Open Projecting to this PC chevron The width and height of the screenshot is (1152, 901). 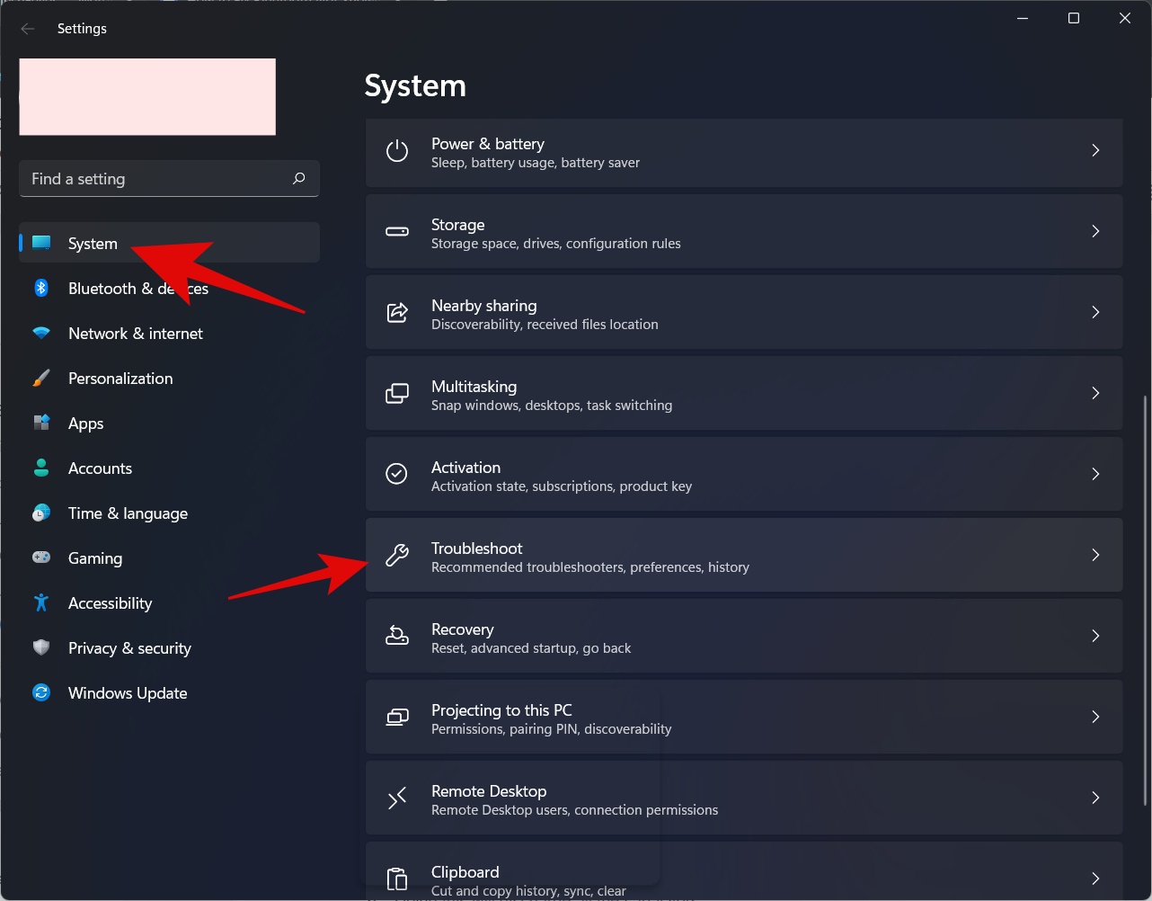tap(1095, 717)
